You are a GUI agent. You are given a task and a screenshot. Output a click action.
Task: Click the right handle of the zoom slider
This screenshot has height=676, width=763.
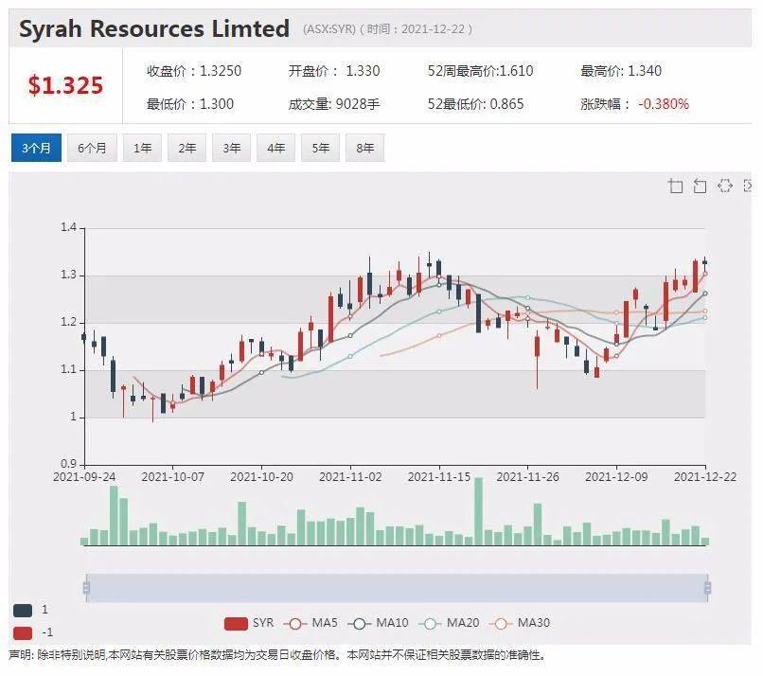tap(707, 588)
